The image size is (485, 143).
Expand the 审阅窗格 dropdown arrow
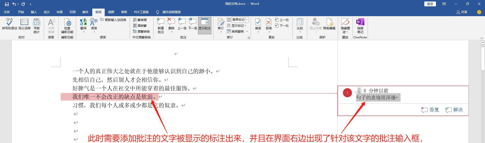pyautogui.click(x=247, y=32)
